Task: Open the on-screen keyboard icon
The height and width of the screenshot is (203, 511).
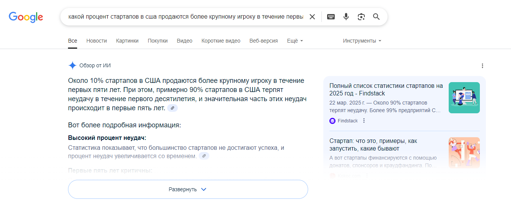Action: [x=331, y=17]
